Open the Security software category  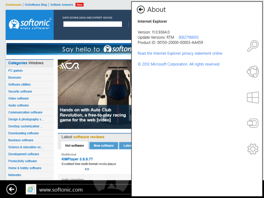point(20,92)
